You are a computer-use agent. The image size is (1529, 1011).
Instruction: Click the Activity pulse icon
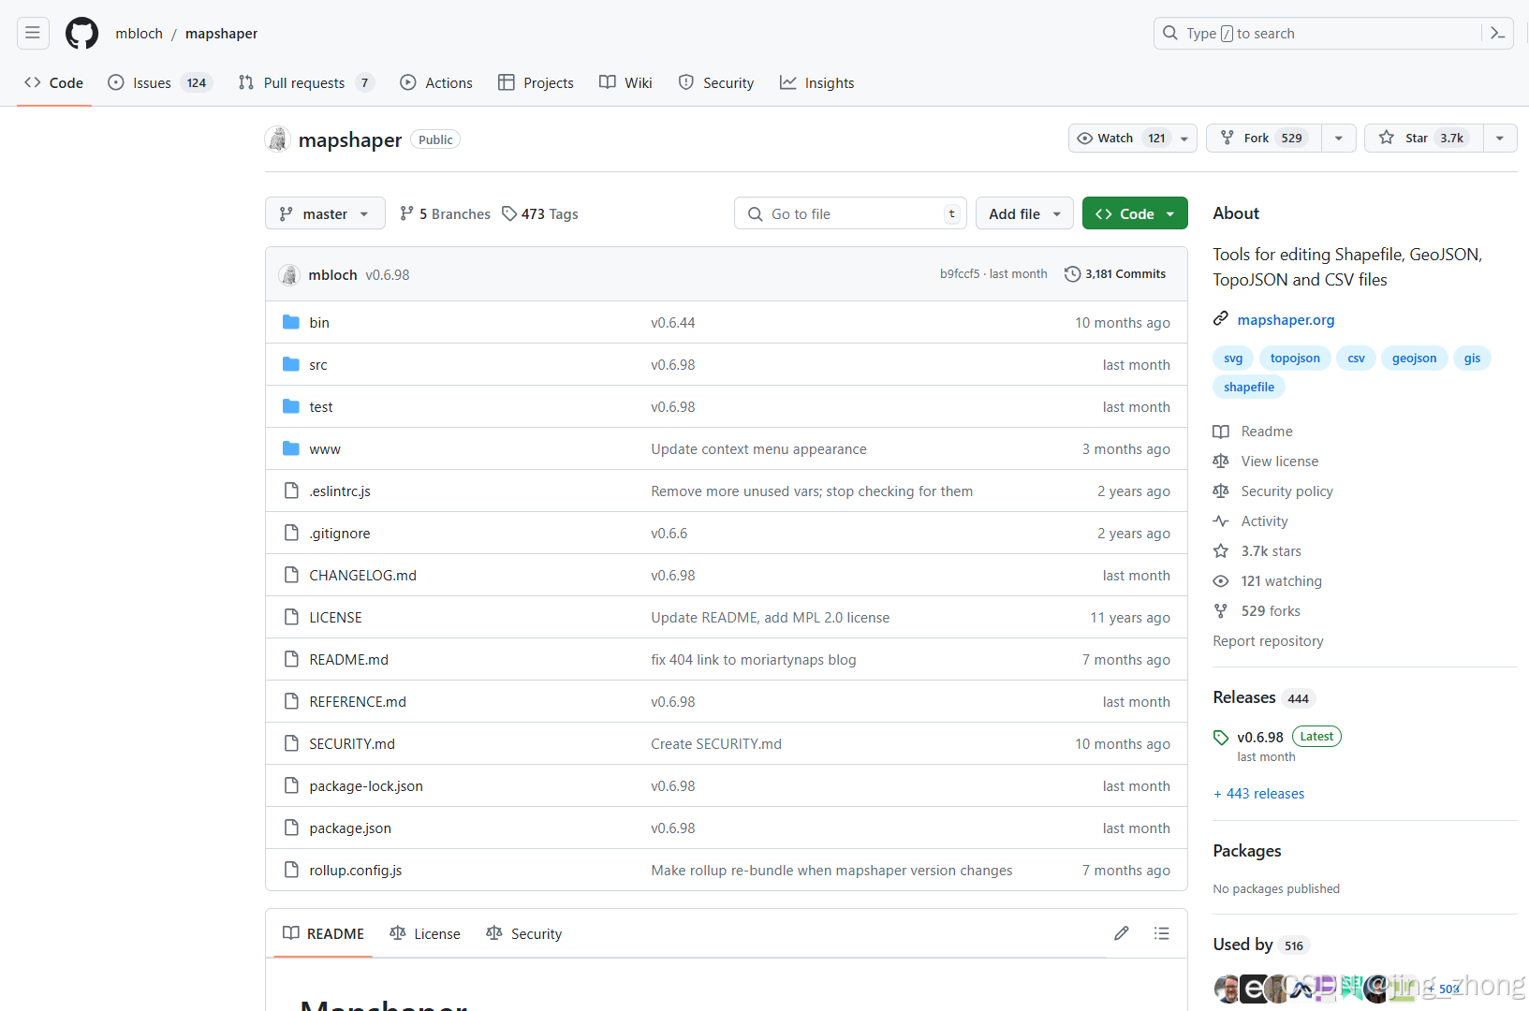pos(1221,521)
